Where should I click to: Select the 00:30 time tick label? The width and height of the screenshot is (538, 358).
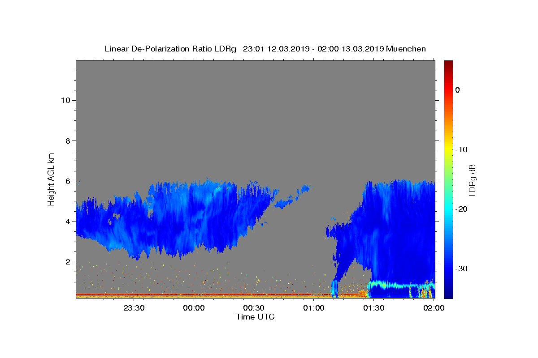coord(254,308)
